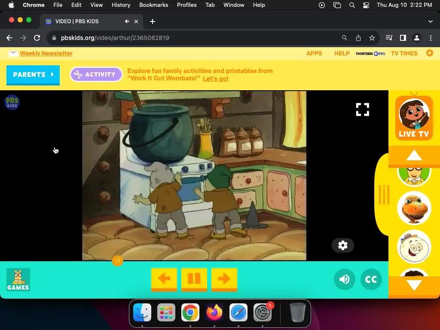Select the egg character show icon

point(414,247)
